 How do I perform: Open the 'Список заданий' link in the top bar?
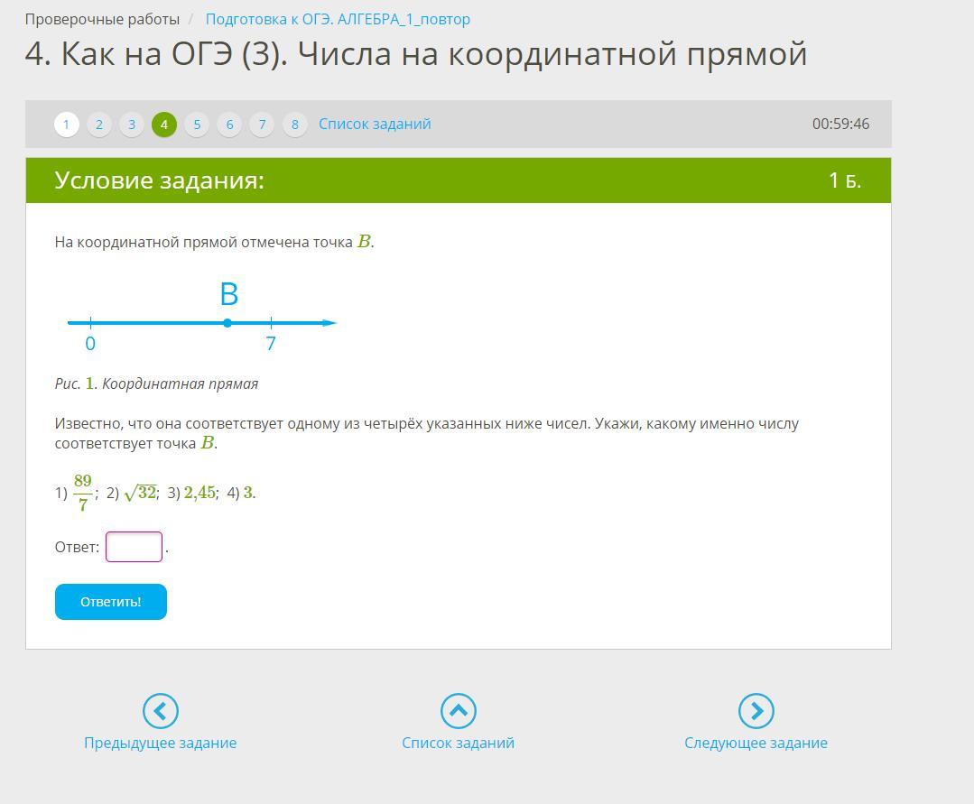375,125
